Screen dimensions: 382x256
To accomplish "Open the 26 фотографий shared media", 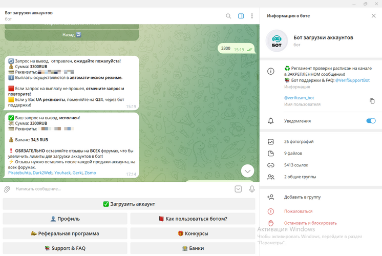I will [x=299, y=141].
